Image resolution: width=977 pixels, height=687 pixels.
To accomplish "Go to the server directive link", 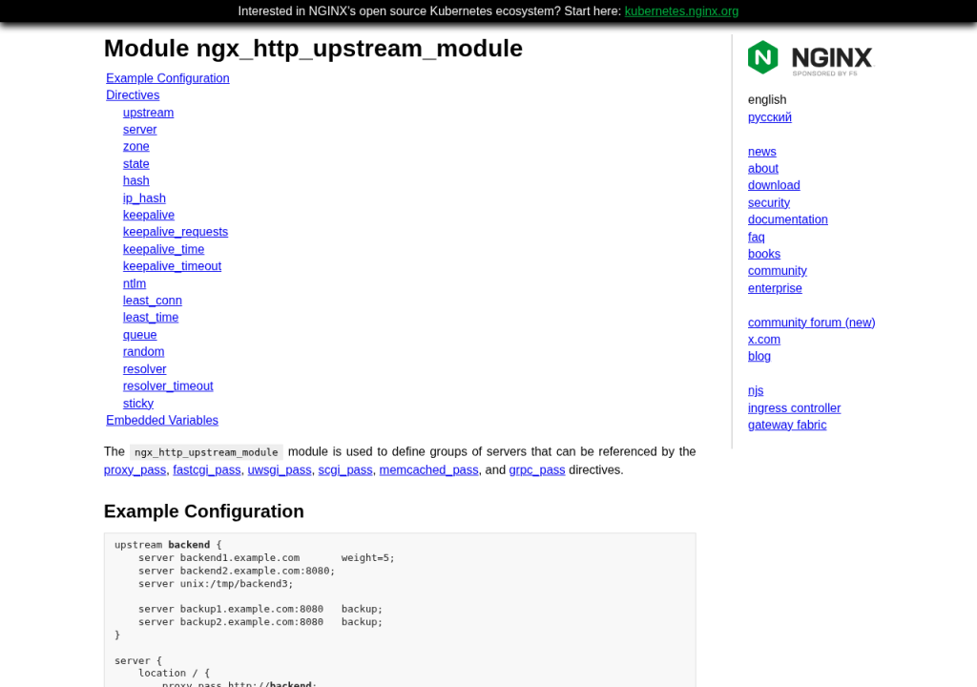I will point(139,129).
